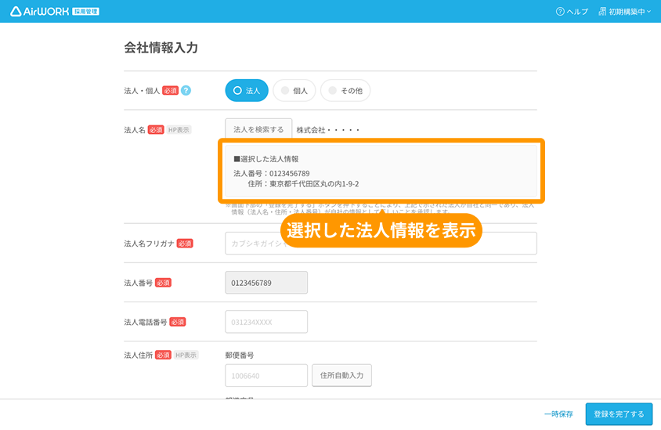This screenshot has width=661, height=430.
Task: Click the 必須 badge beside 法人番号 label
Action: pyautogui.click(x=163, y=283)
